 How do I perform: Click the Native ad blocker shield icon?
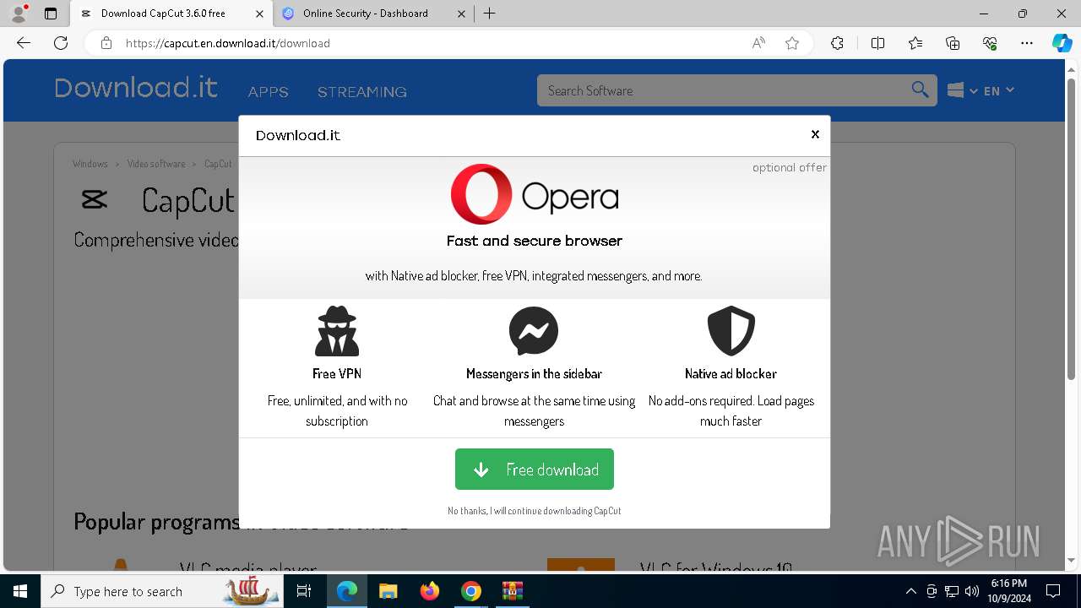coord(731,331)
